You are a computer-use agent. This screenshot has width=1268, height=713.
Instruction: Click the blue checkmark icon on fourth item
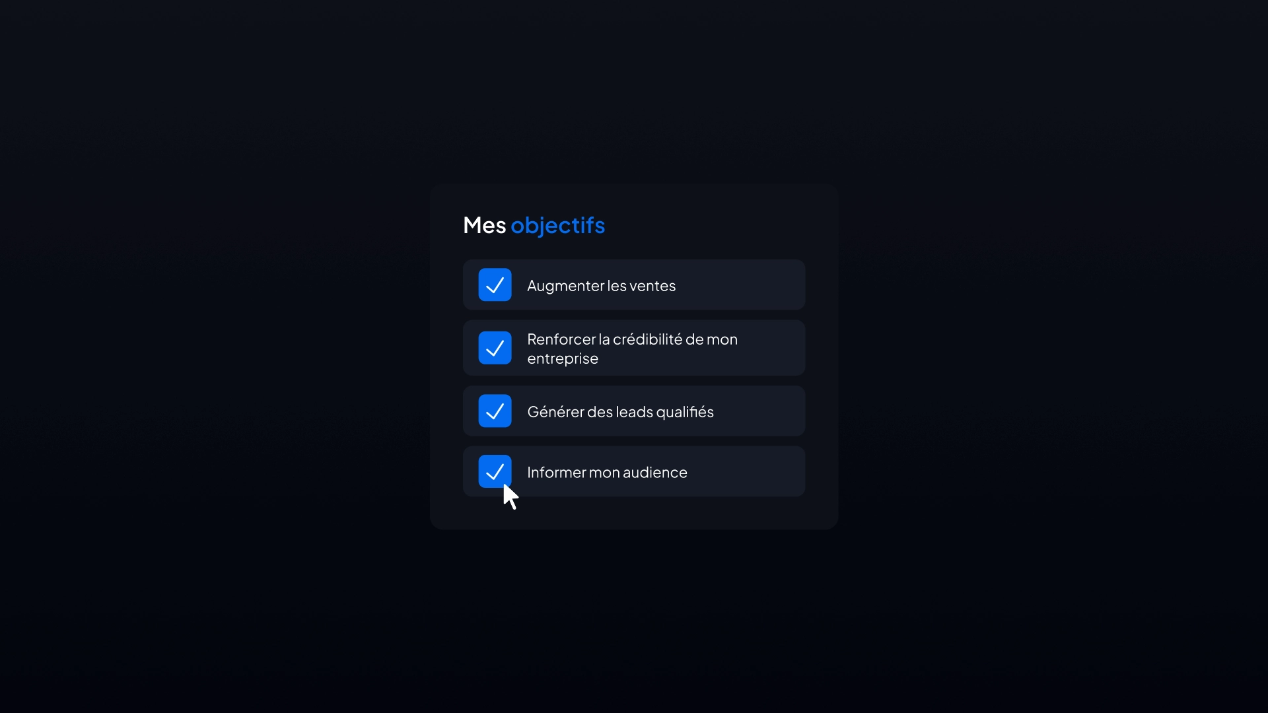494,471
